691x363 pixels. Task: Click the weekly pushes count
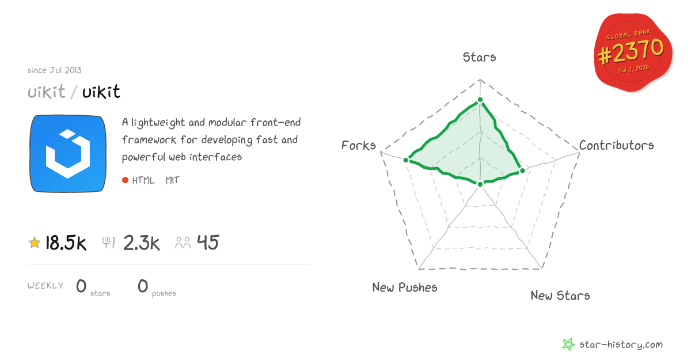[x=143, y=286]
